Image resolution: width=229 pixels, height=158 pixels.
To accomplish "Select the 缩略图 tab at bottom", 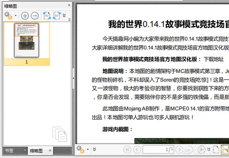I will (36, 151).
